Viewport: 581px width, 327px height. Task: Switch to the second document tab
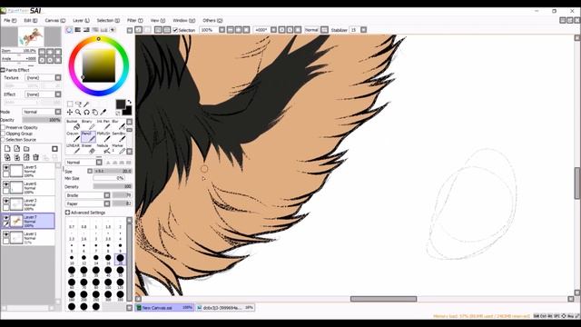click(x=225, y=308)
